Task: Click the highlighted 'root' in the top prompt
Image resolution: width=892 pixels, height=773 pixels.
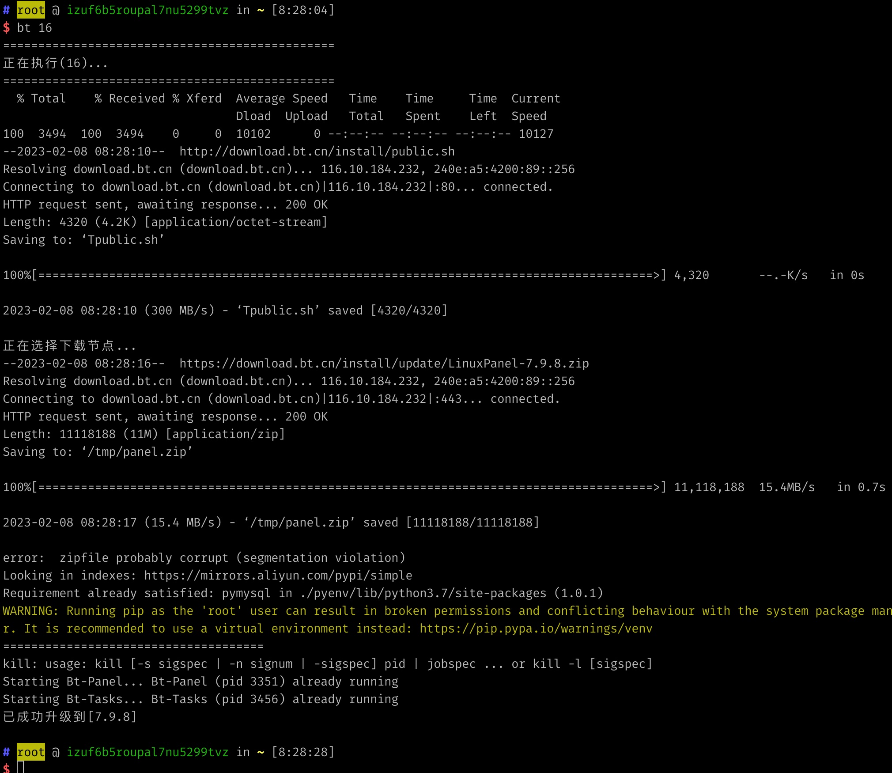Action: [31, 10]
